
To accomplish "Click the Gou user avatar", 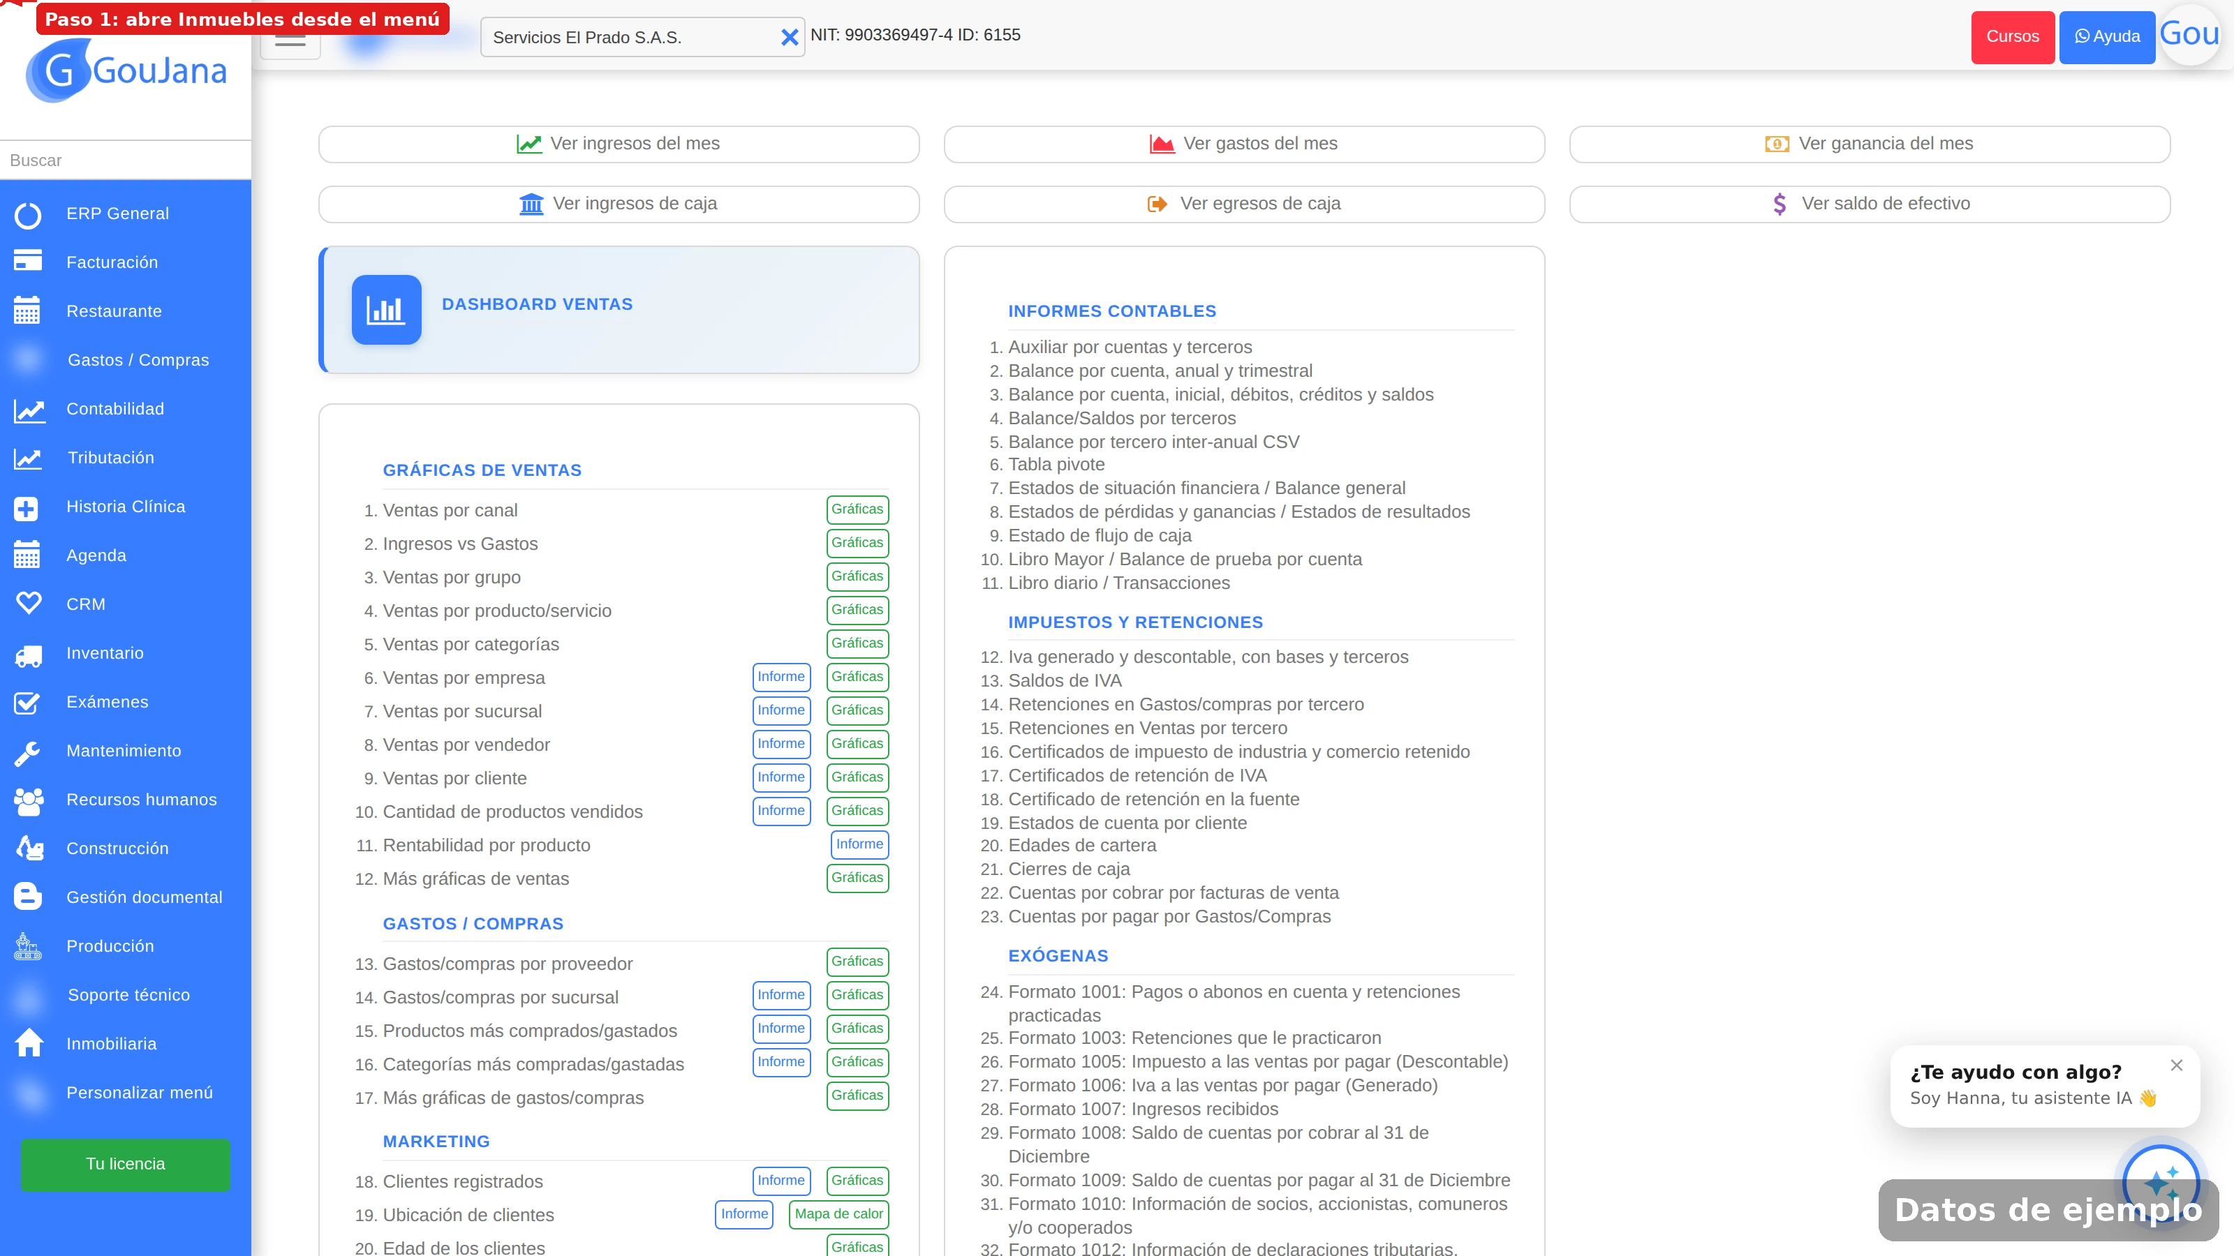I will [2190, 33].
